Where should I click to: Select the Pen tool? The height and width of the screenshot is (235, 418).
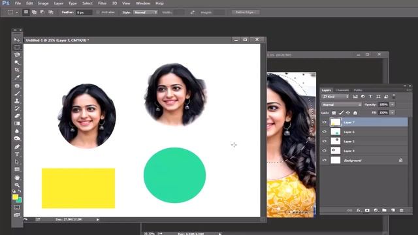click(x=17, y=146)
